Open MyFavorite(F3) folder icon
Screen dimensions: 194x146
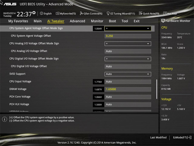[x=57, y=13]
